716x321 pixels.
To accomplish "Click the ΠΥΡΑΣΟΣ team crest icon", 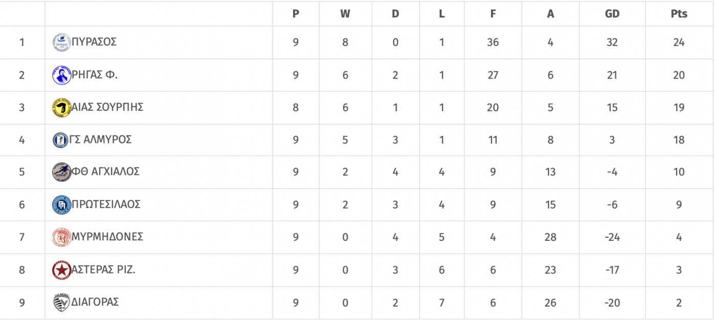I will click(x=61, y=42).
